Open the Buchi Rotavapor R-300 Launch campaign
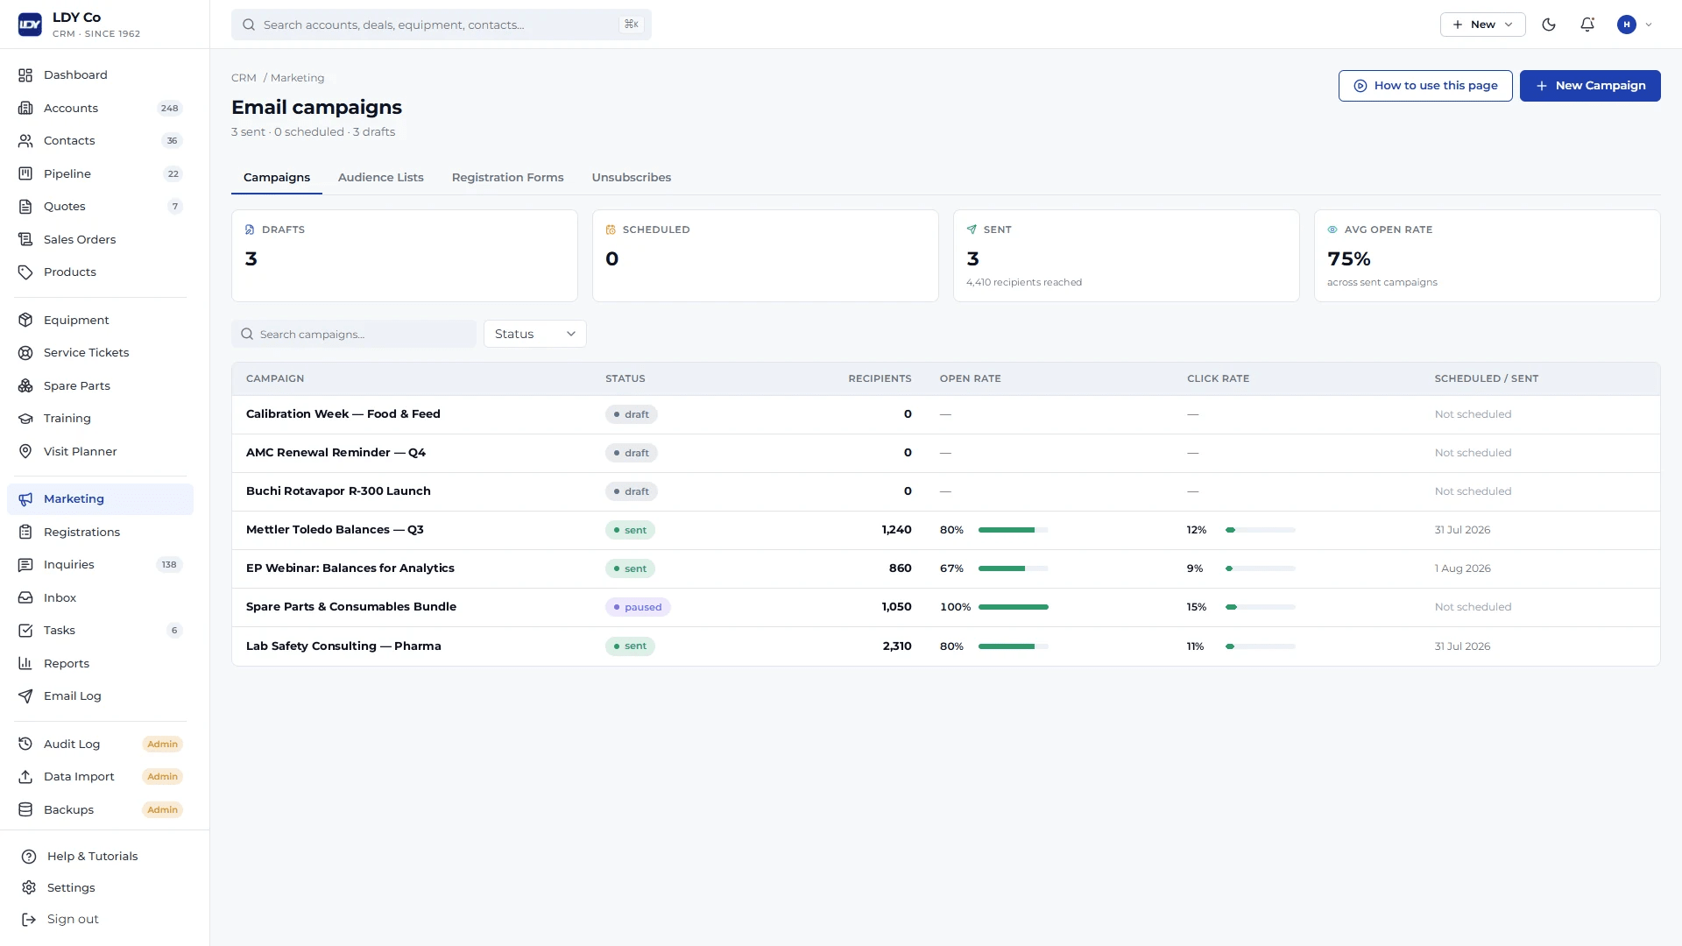Screen dimensions: 1682x946 [x=338, y=491]
